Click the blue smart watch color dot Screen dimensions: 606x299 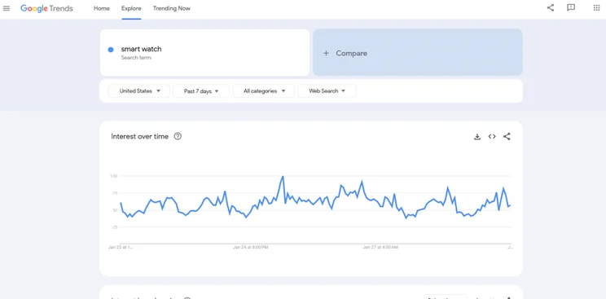click(111, 50)
